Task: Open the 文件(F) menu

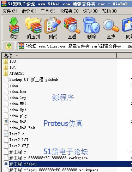Action: click(10, 11)
